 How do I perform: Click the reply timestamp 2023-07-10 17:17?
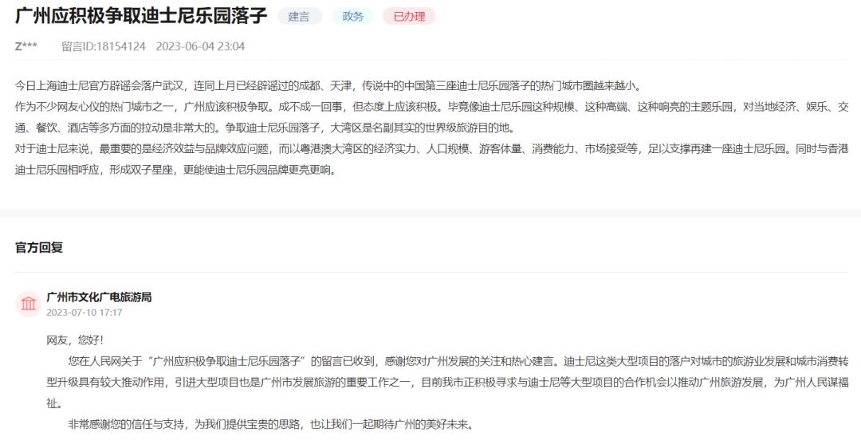pyautogui.click(x=84, y=312)
